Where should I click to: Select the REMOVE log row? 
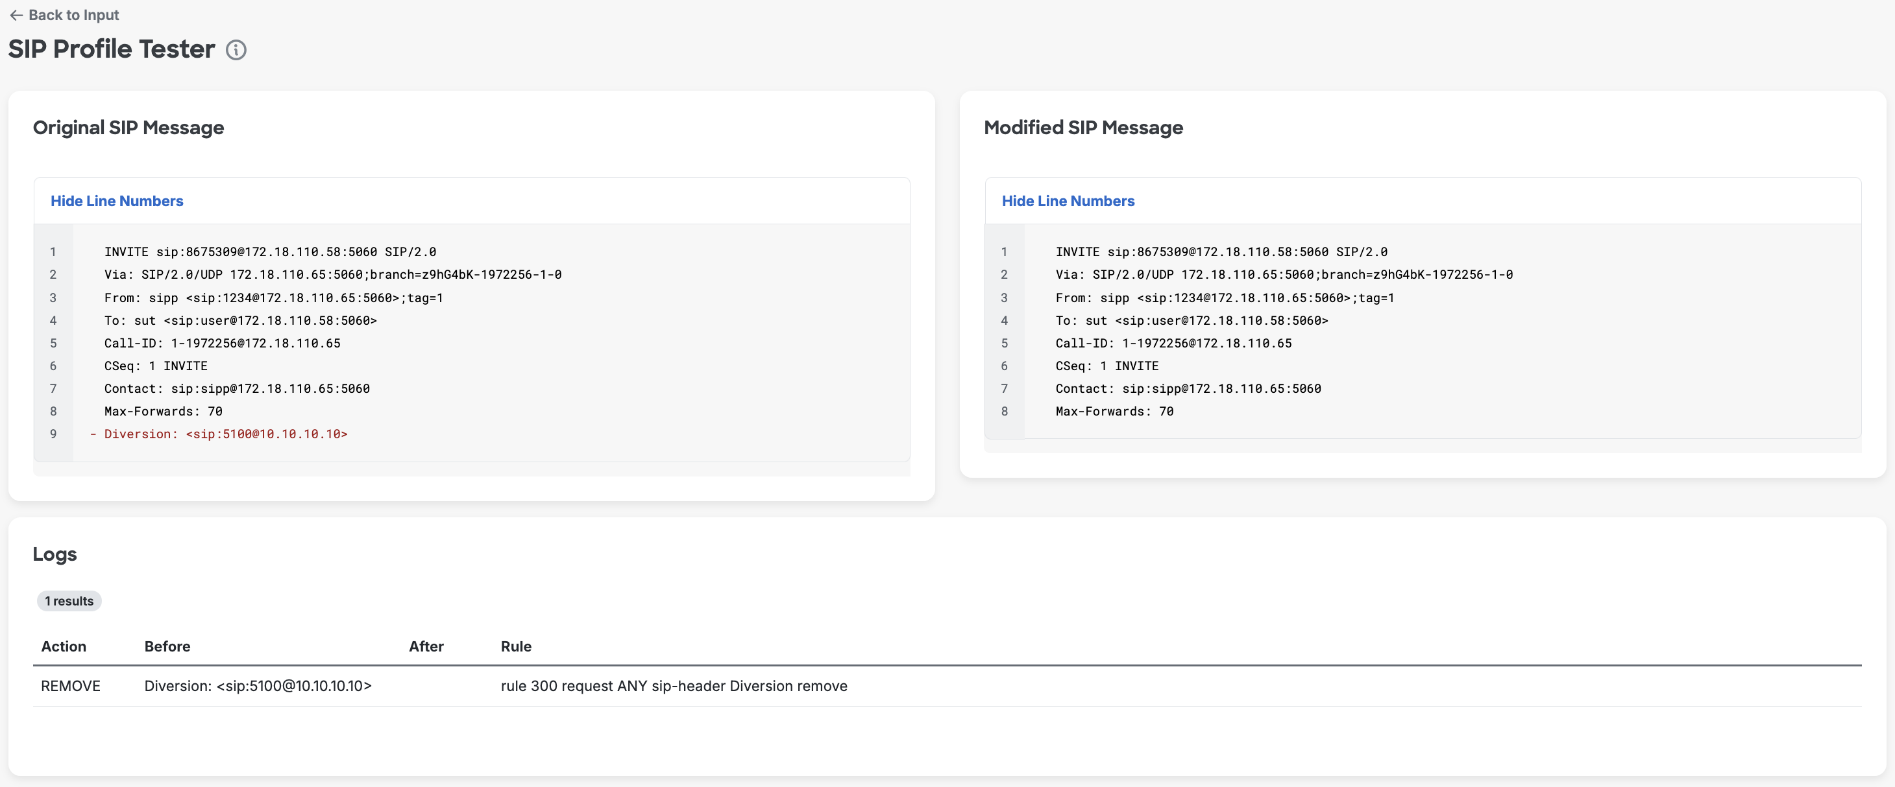[x=947, y=687]
